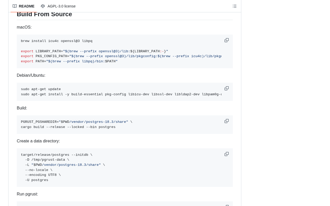The width and height of the screenshot is (330, 206).
Task: Click the export PKG_CONFIG_PATH line
Action: tap(121, 56)
